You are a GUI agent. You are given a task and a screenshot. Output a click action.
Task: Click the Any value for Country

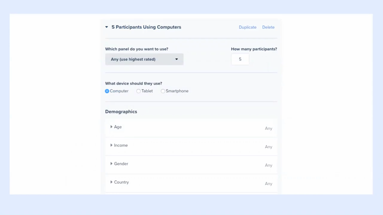click(x=268, y=184)
